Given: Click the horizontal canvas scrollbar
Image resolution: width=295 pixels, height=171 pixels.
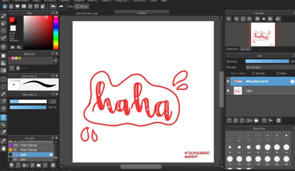Looking at the screenshot, I should (141, 167).
